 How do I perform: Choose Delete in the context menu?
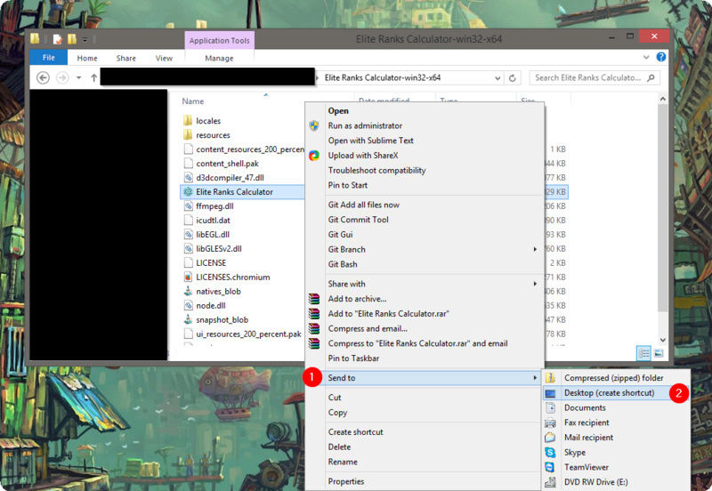[425, 447]
